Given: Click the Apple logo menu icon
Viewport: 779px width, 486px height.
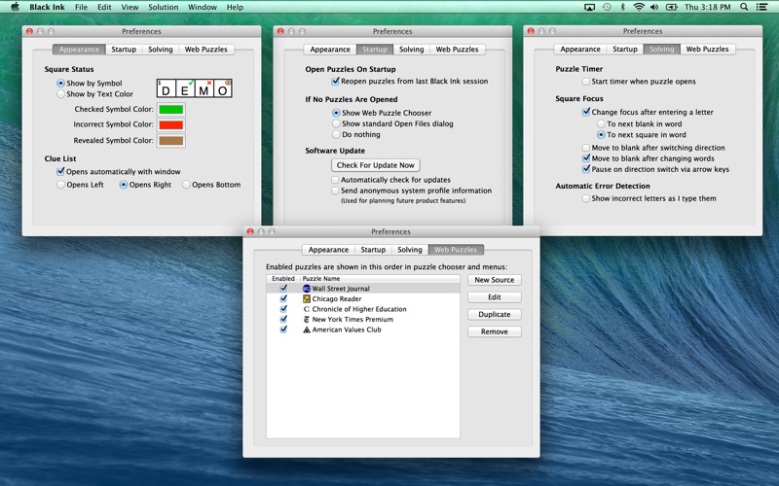Looking at the screenshot, I should [15, 7].
